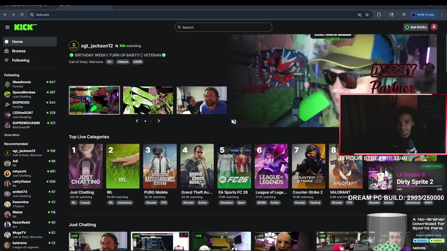Click Verify it's you profile button

tap(423, 15)
